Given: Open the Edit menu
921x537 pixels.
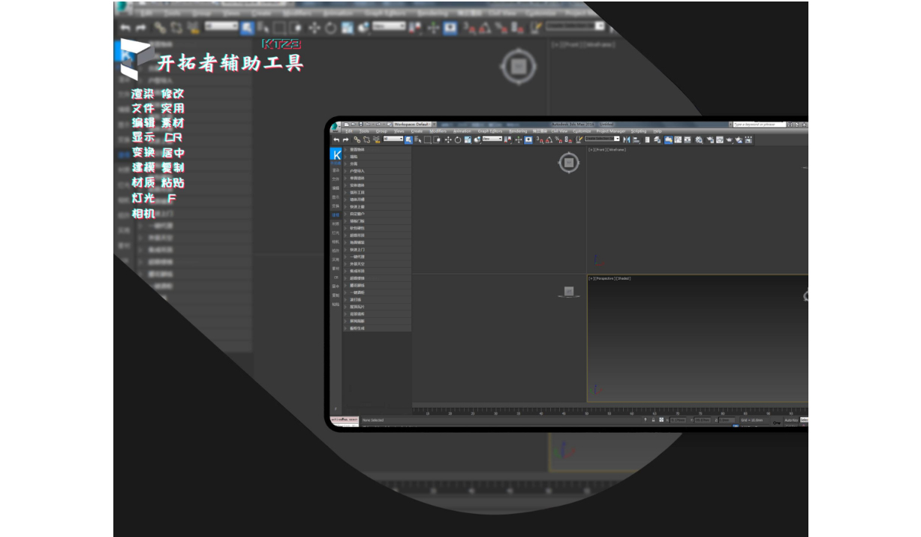Looking at the screenshot, I should pos(349,131).
